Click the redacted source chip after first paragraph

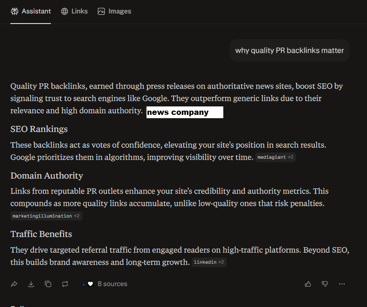184,113
